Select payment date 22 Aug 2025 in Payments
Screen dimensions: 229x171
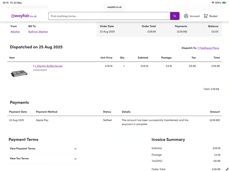point(16,120)
